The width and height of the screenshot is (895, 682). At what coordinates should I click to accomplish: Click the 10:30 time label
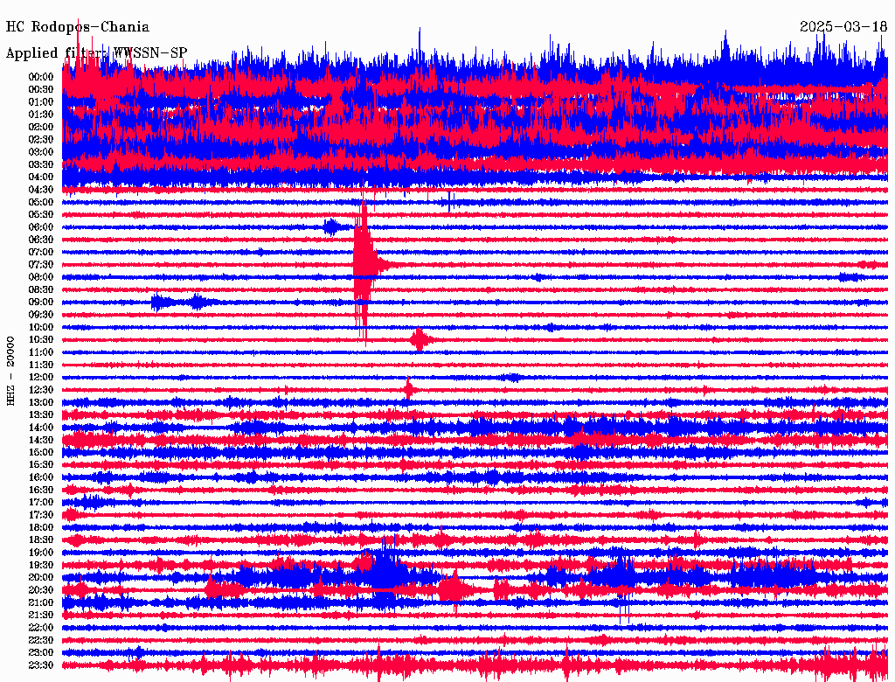point(41,340)
